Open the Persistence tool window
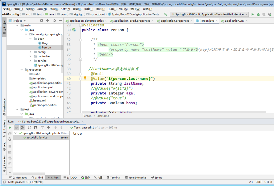The width and height of the screenshot is (274, 186). [4, 107]
